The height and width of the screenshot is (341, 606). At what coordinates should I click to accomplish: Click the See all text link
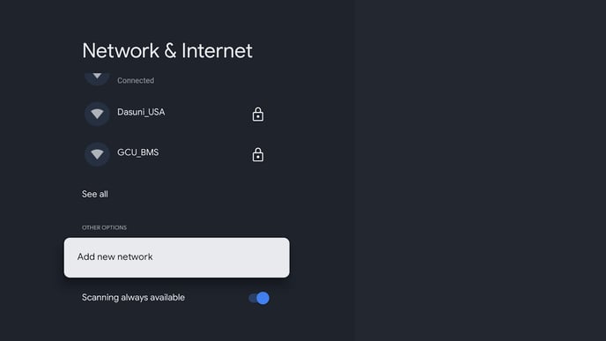pos(95,194)
